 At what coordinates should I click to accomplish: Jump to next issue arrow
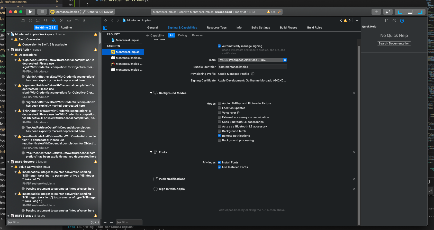349,20
